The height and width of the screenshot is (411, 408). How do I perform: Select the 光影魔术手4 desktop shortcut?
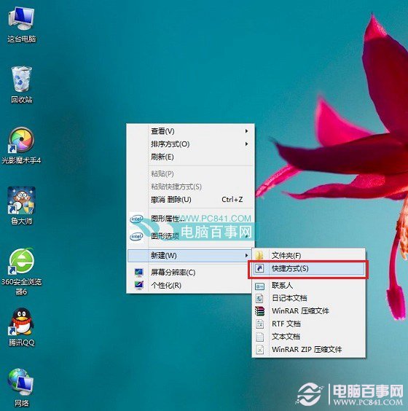[21, 146]
